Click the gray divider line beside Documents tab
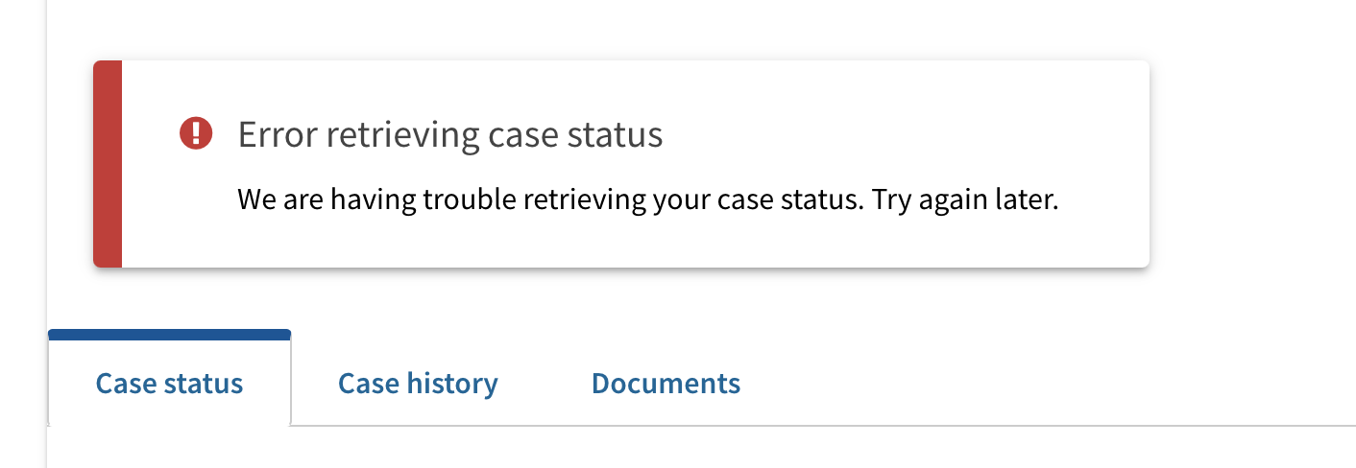Screen dimensions: 1356x468 point(1047,425)
